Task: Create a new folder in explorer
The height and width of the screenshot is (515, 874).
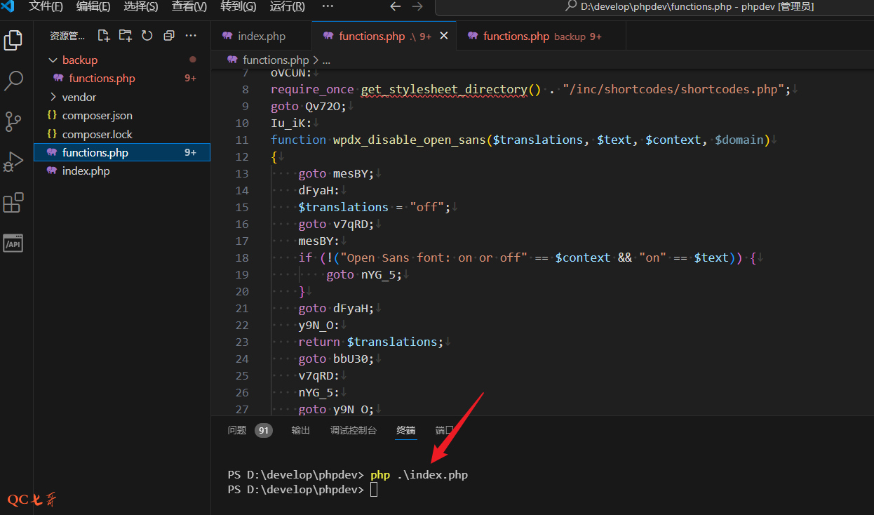Action: (x=126, y=36)
